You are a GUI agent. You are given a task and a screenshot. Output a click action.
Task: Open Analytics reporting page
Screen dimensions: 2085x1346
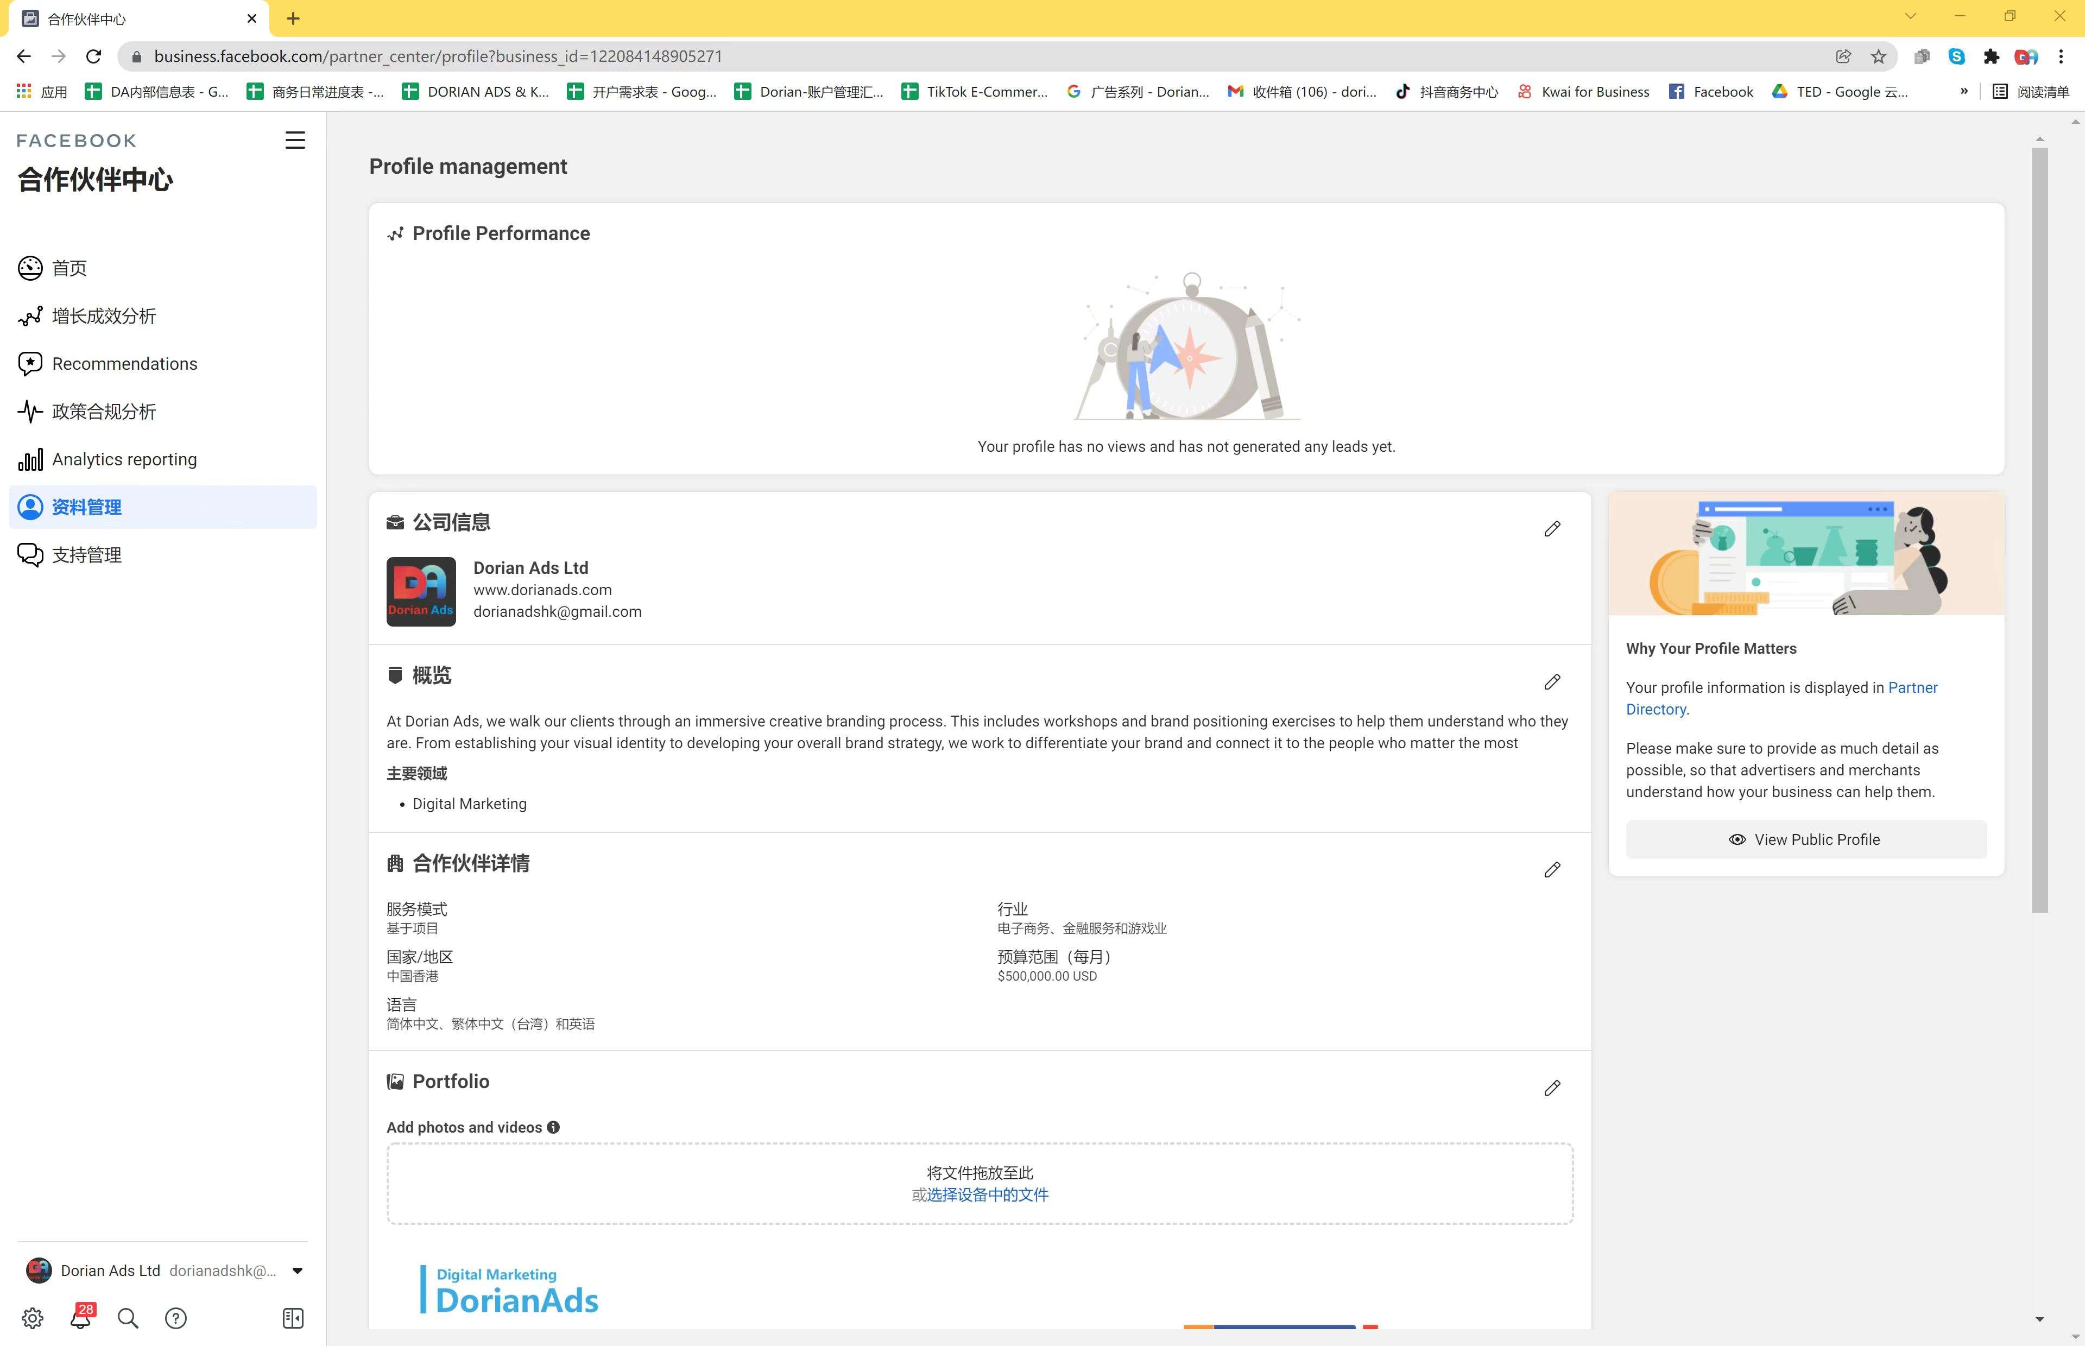coord(162,459)
